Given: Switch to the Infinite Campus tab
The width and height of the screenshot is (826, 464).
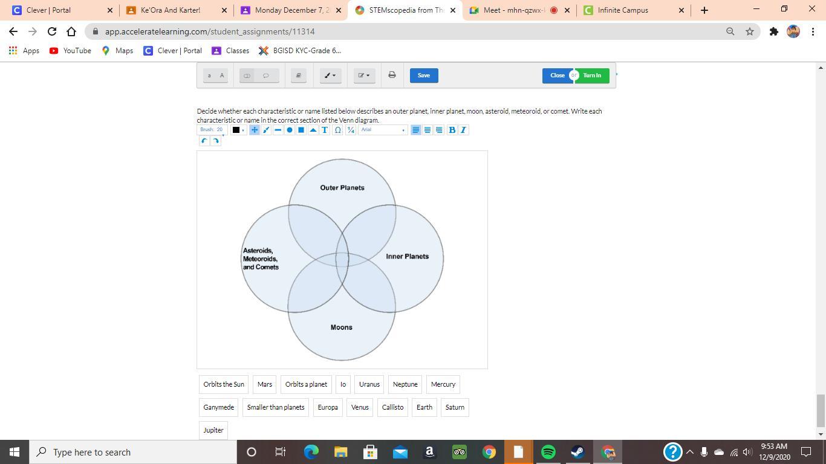Looking at the screenshot, I should (633, 10).
